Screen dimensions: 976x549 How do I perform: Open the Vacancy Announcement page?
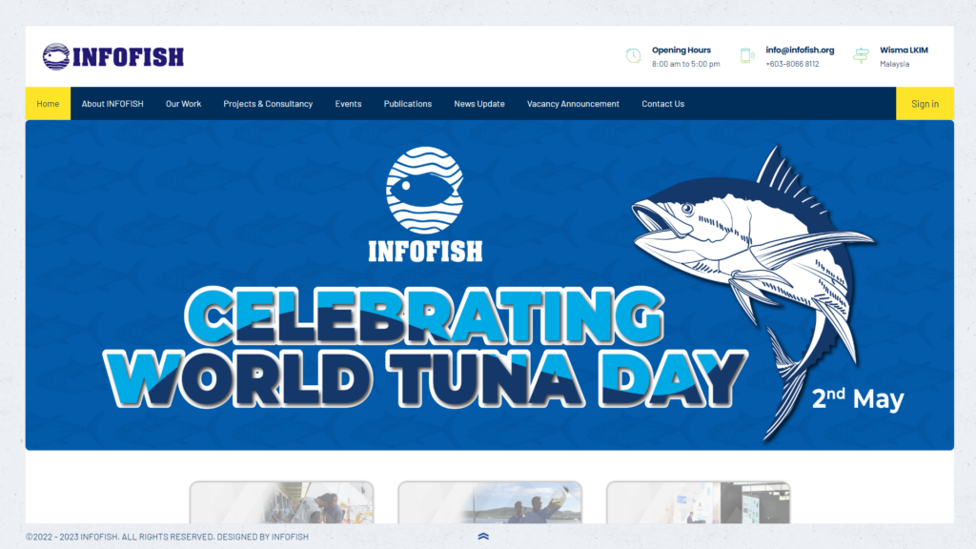pyautogui.click(x=573, y=104)
